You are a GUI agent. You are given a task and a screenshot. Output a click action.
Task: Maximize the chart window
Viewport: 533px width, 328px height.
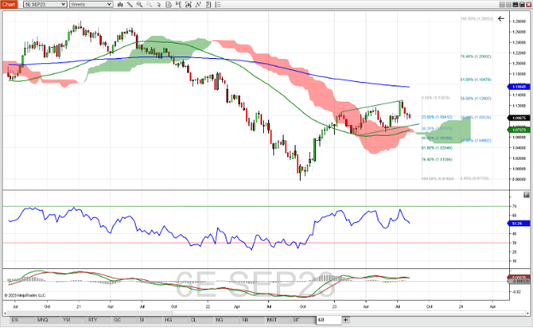click(522, 4)
